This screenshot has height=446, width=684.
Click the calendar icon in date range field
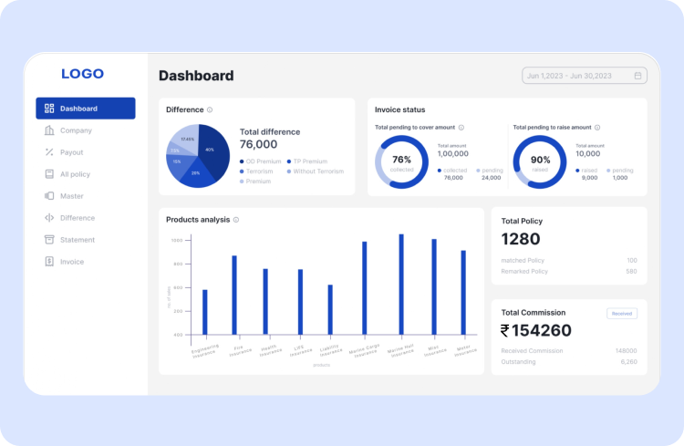coord(637,76)
